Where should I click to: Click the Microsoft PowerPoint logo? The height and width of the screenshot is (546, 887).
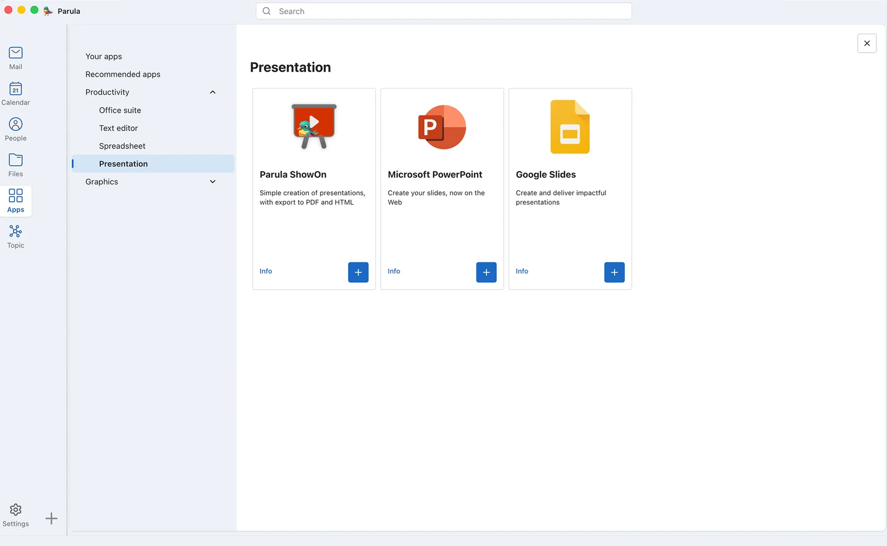point(442,127)
